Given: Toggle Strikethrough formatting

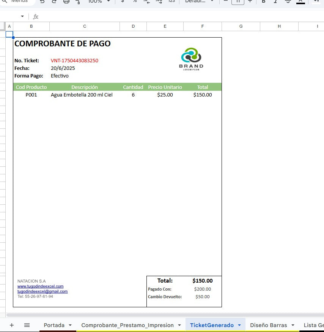Looking at the screenshot, I should [288, 1].
